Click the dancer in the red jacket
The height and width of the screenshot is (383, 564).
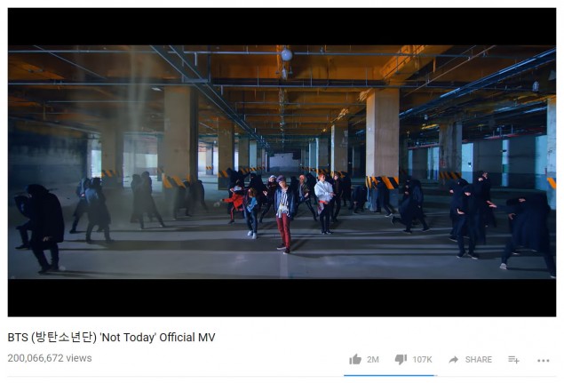pos(235,203)
